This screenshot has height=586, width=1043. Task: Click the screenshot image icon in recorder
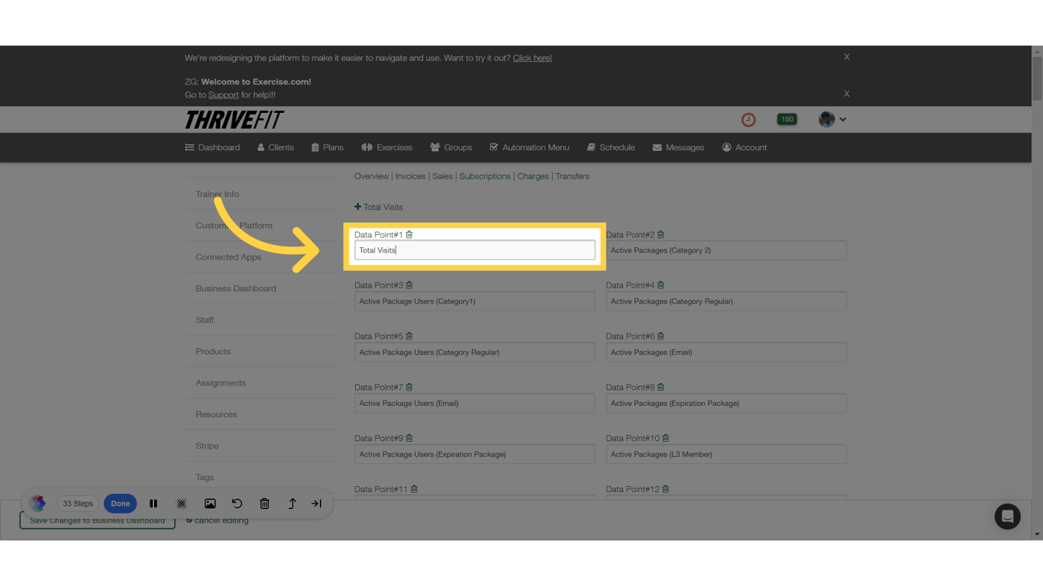tap(210, 504)
